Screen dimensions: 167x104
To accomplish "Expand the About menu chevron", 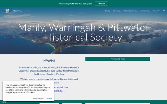I will (x=159, y=11).
